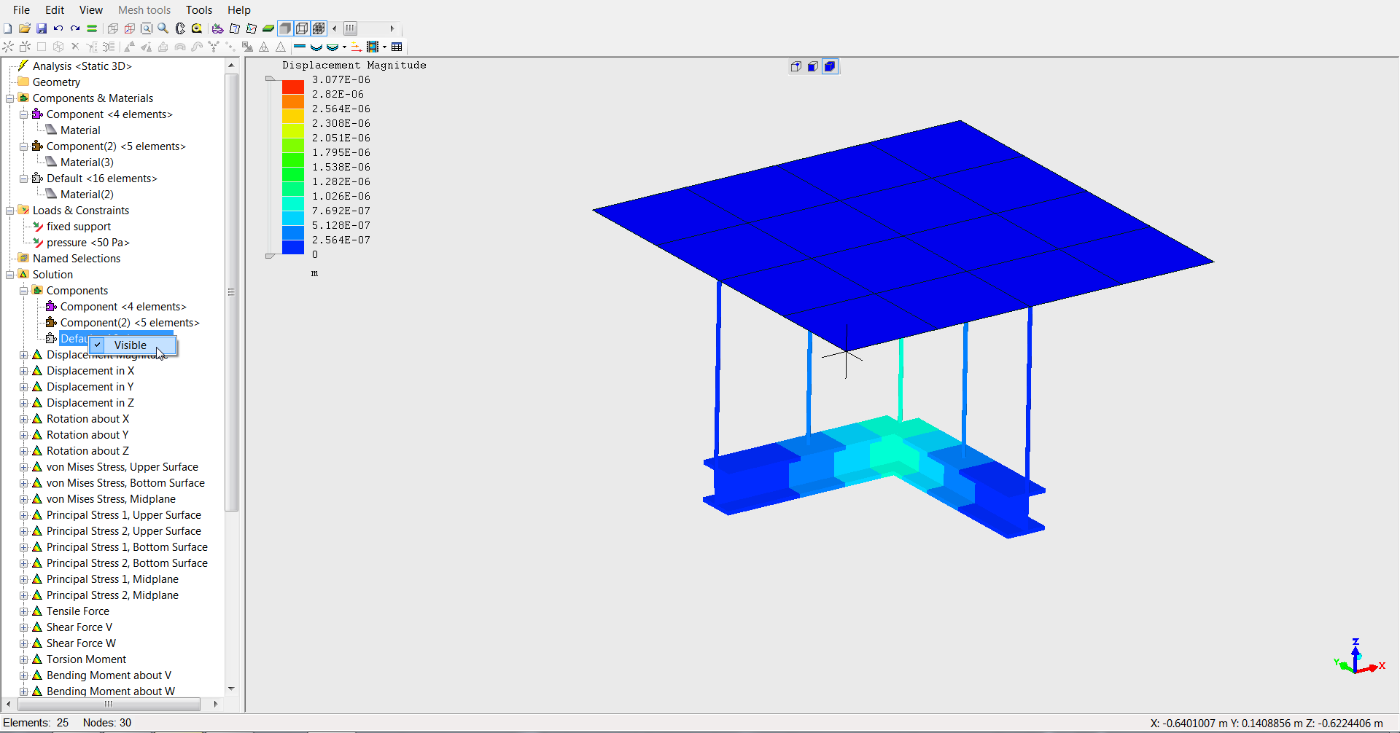Expand the Tensile Force result

(x=24, y=611)
